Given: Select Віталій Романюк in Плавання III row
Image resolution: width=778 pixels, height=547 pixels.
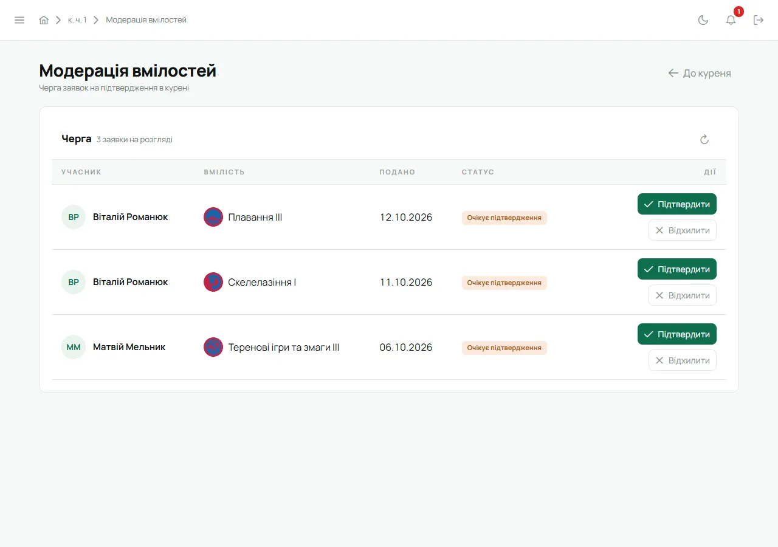Looking at the screenshot, I should coord(130,217).
